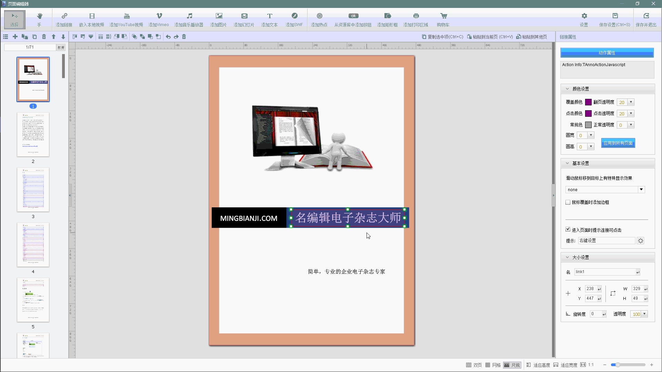Screen dimensions: 662x372
Task: Toggle the Ruler (尺规) view option
Action: tap(512, 365)
